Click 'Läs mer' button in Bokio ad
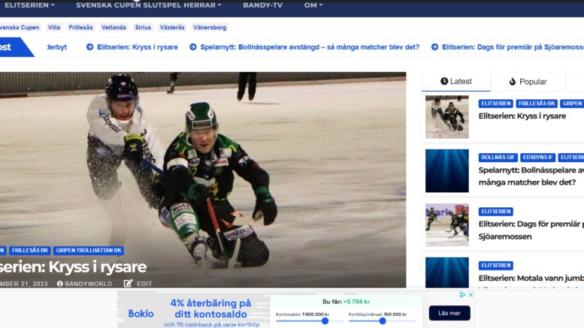The height and width of the screenshot is (328, 584). click(x=449, y=313)
